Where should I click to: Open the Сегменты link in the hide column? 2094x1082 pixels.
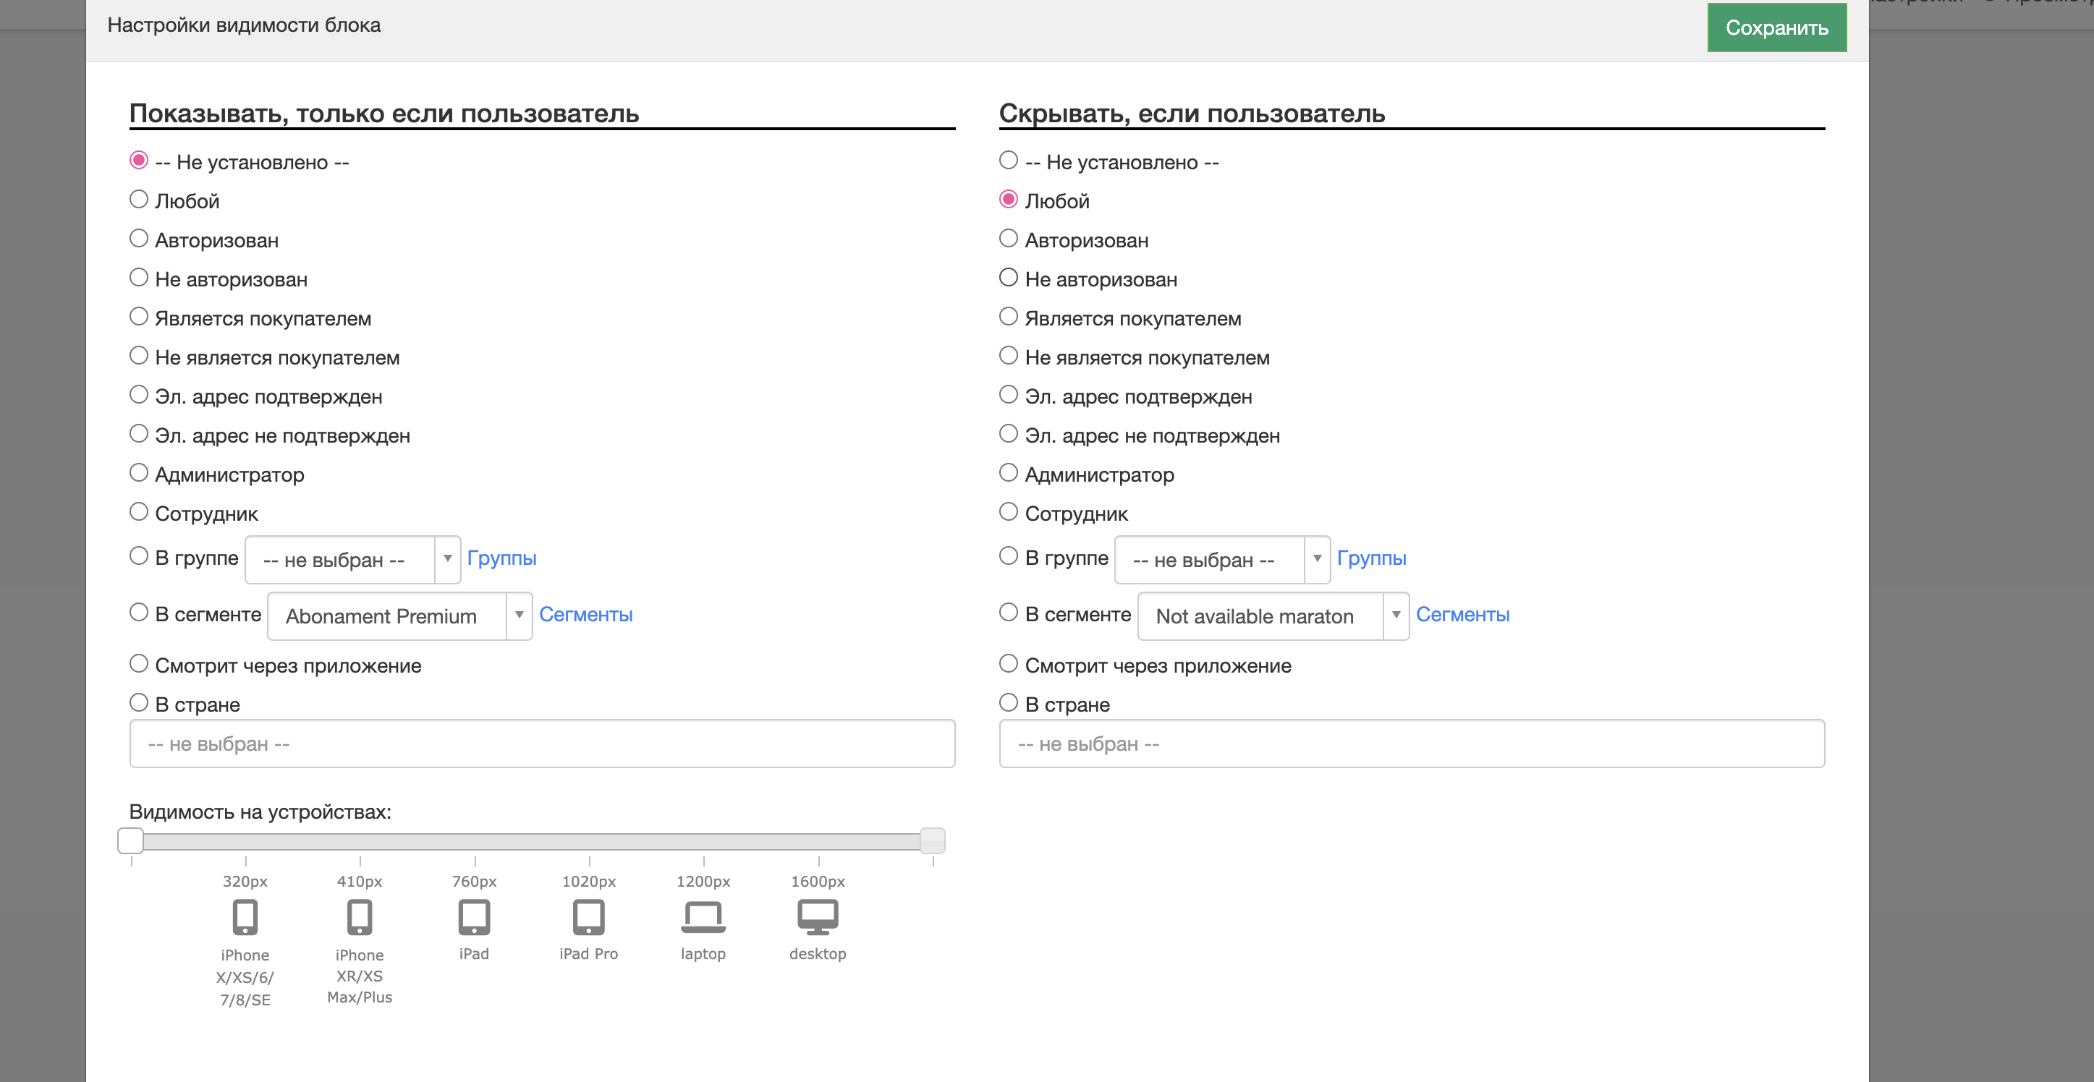point(1462,614)
